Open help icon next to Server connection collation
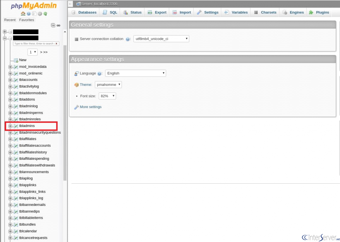 click(127, 39)
